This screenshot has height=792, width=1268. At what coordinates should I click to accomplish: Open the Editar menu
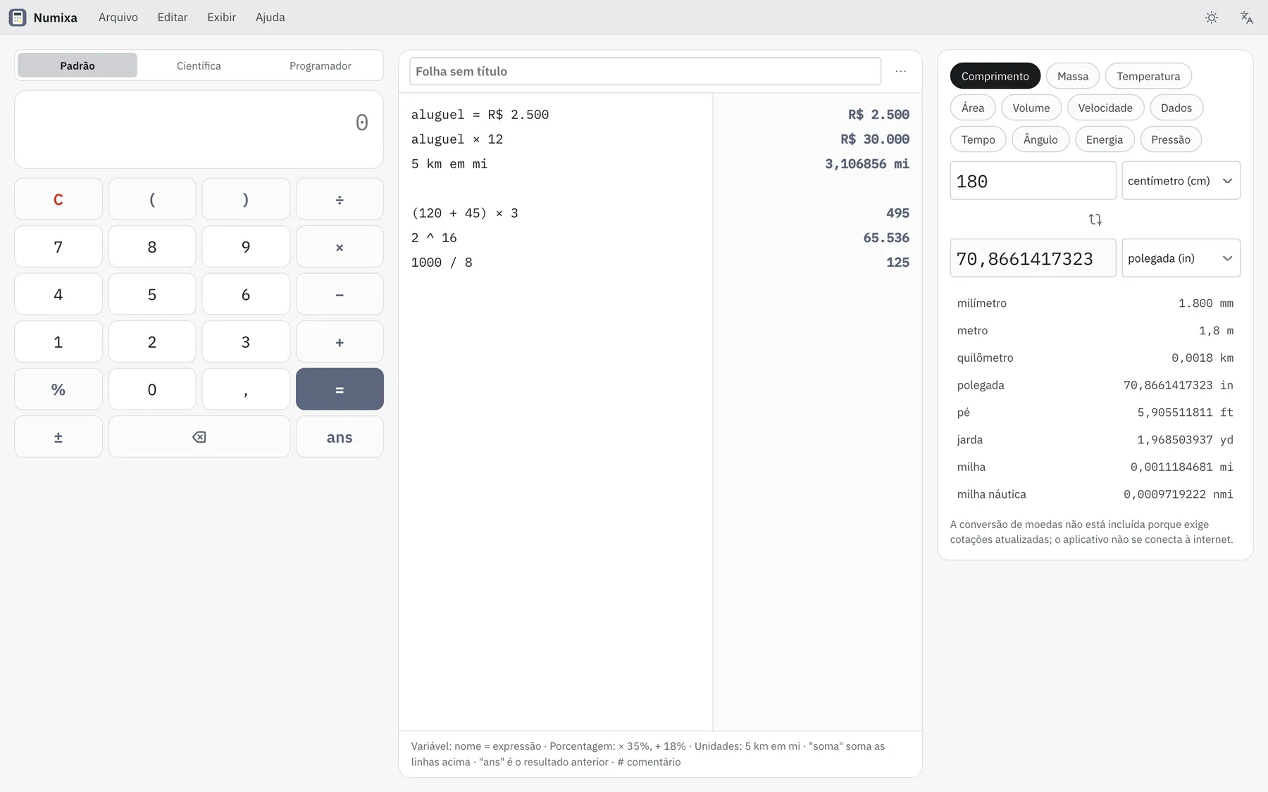click(173, 18)
